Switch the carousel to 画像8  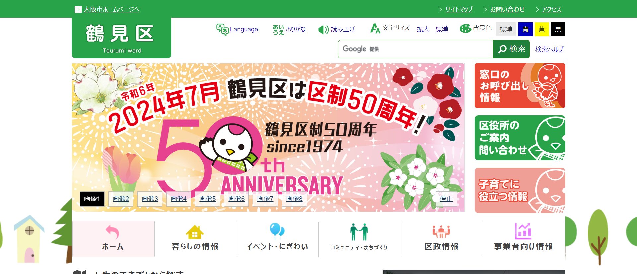click(x=294, y=199)
